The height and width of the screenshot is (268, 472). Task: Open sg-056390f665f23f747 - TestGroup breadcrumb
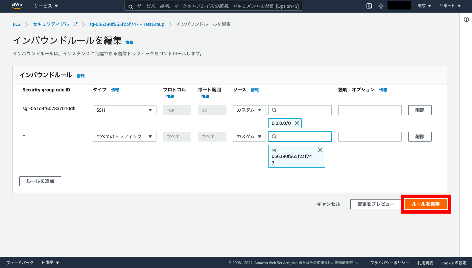(127, 24)
